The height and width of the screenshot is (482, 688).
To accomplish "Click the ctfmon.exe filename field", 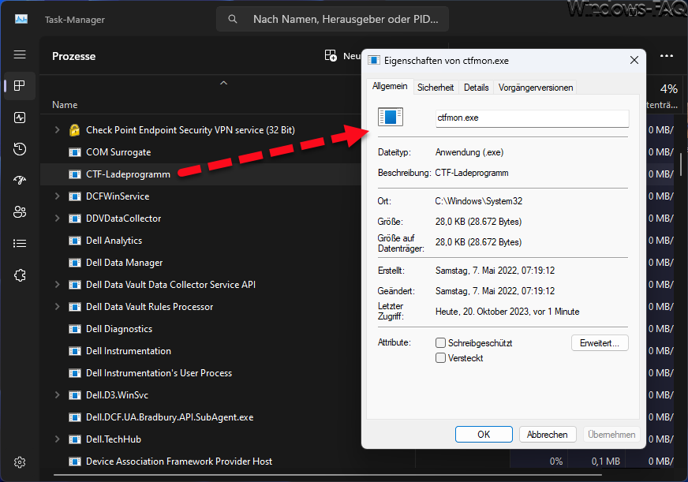I will (x=532, y=118).
